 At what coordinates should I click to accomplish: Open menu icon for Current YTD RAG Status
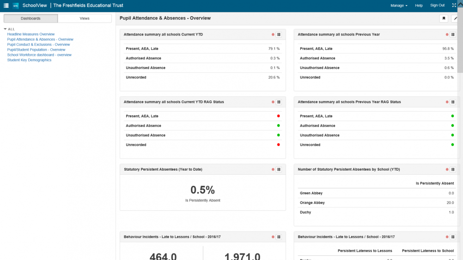point(279,102)
